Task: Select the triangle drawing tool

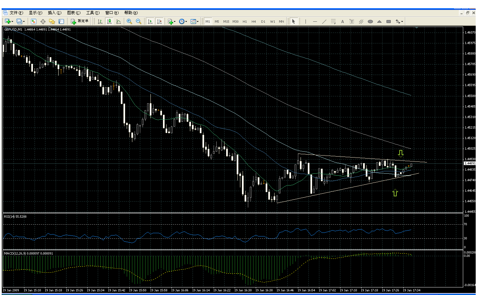Action: click(x=380, y=21)
